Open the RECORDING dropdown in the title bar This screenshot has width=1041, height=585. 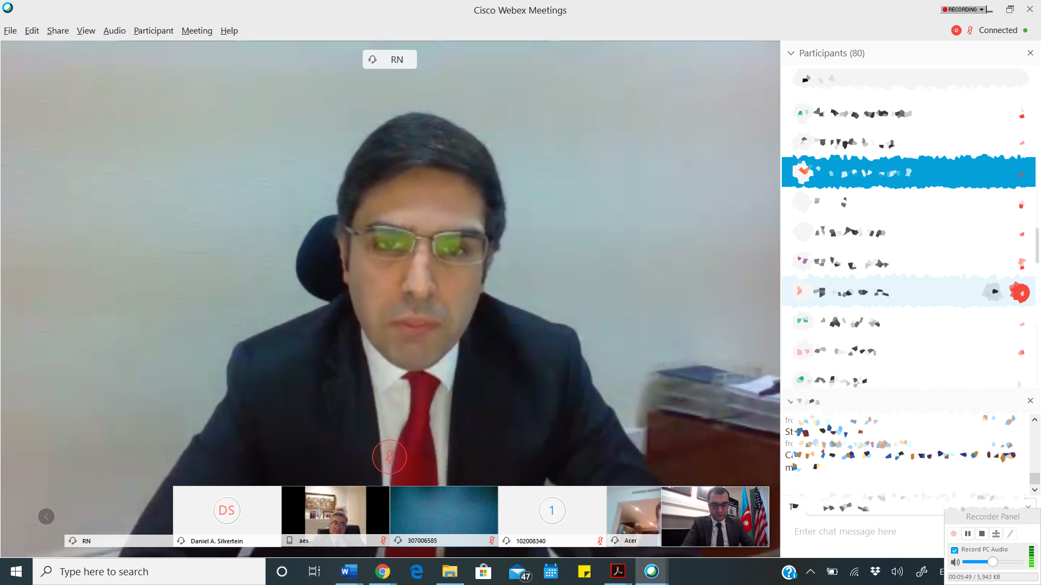[x=963, y=9]
